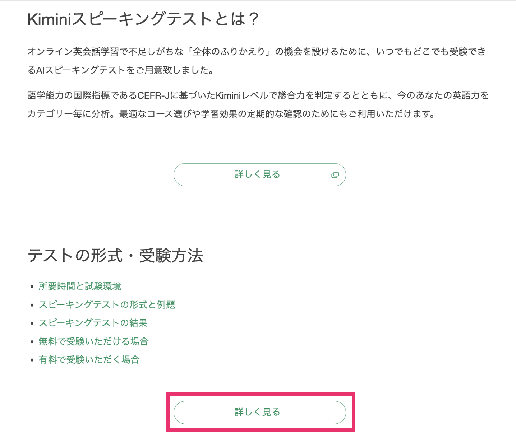The width and height of the screenshot is (516, 438).
Task: Click the divider line above the upper 詳しく見る
Action: point(259,146)
